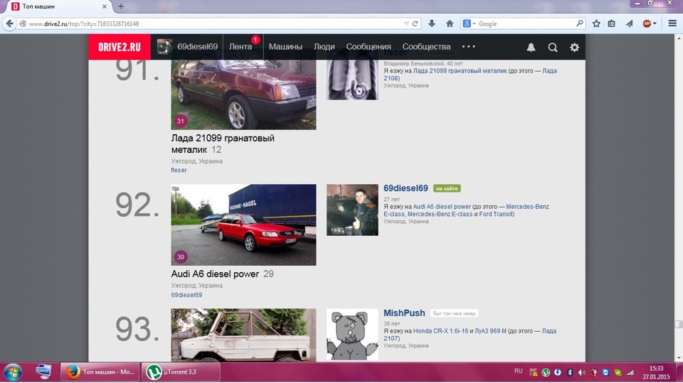
Task: Show bookmarks list icon
Action: point(612,23)
